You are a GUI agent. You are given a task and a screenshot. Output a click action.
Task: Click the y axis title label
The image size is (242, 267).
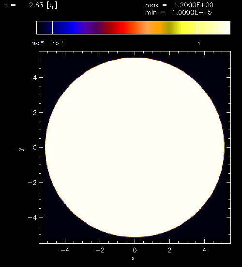click(x=21, y=149)
